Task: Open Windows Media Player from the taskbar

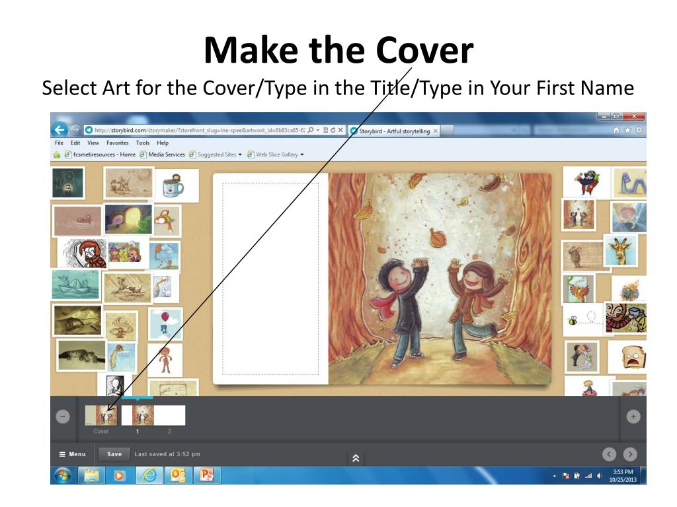Action: (119, 475)
